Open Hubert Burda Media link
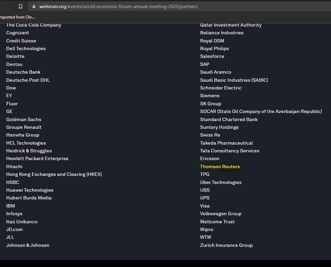 [29, 198]
